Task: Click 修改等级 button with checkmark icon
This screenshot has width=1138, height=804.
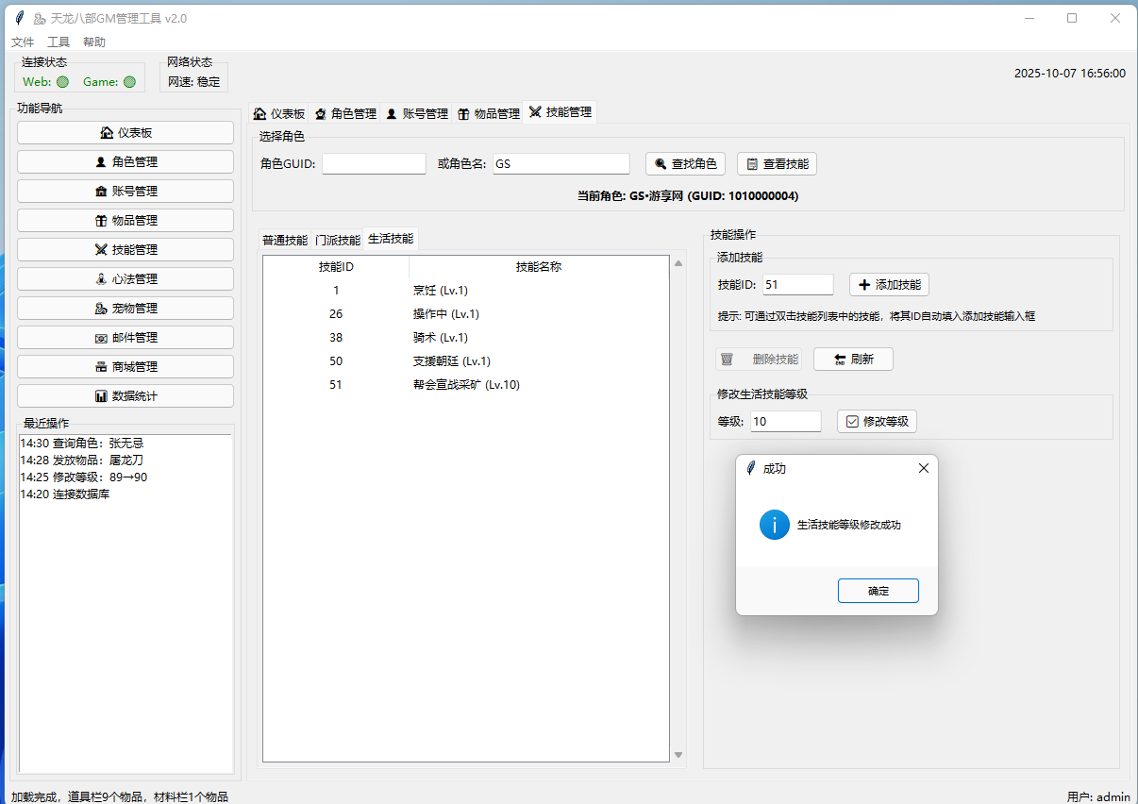Action: point(877,422)
